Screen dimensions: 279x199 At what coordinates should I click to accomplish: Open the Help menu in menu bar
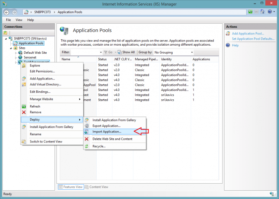click(30, 20)
